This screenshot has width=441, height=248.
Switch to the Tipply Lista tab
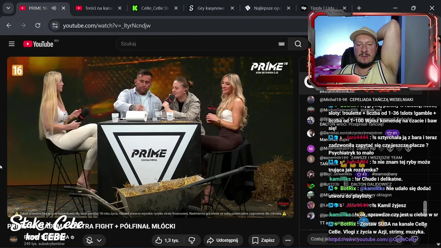[323, 8]
